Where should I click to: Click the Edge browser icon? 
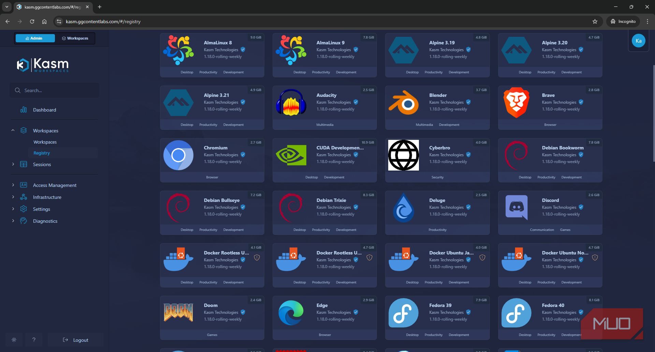[x=291, y=312]
